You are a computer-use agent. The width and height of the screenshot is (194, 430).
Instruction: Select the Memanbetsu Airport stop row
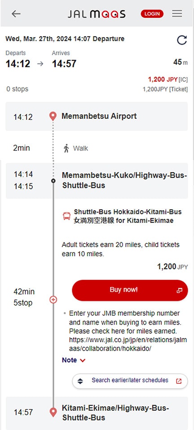pos(97,116)
